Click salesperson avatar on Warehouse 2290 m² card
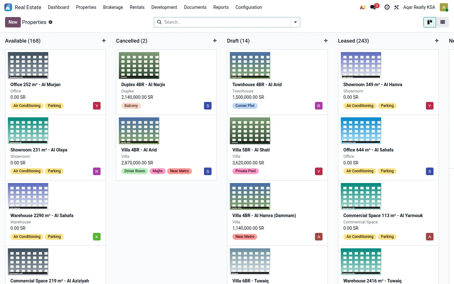Viewport: 454px width, 284px height. 97,237
